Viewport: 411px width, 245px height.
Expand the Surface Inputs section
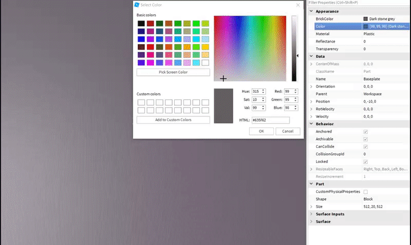(311, 214)
